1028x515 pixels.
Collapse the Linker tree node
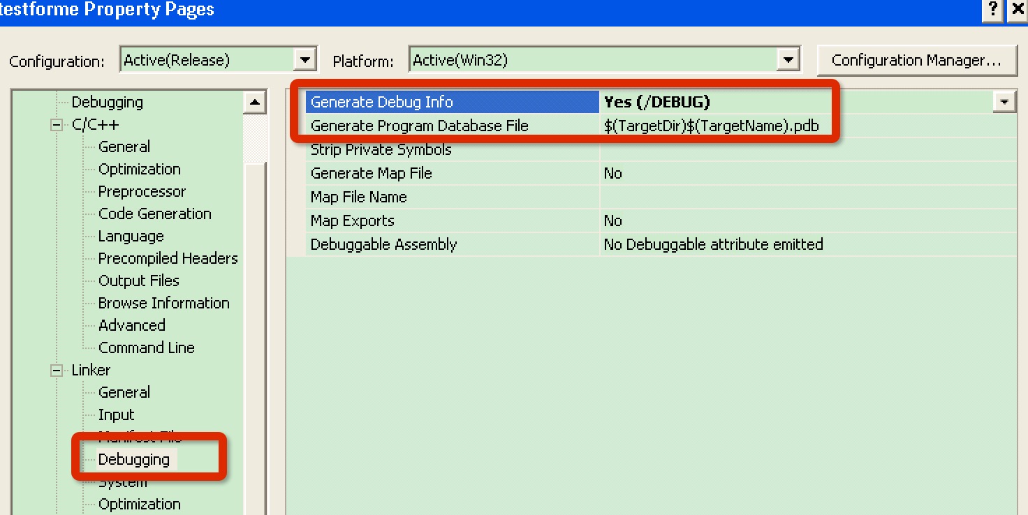[56, 370]
